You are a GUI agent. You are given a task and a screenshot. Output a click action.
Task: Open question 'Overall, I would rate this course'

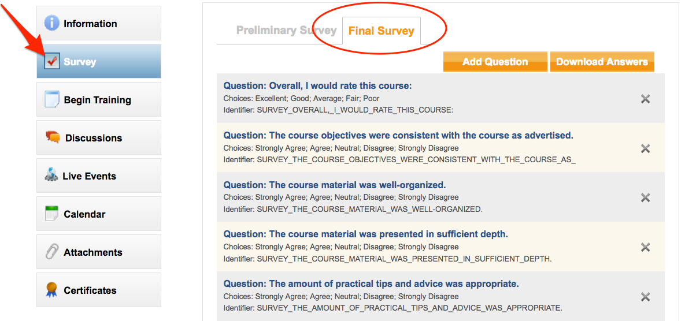pos(317,86)
